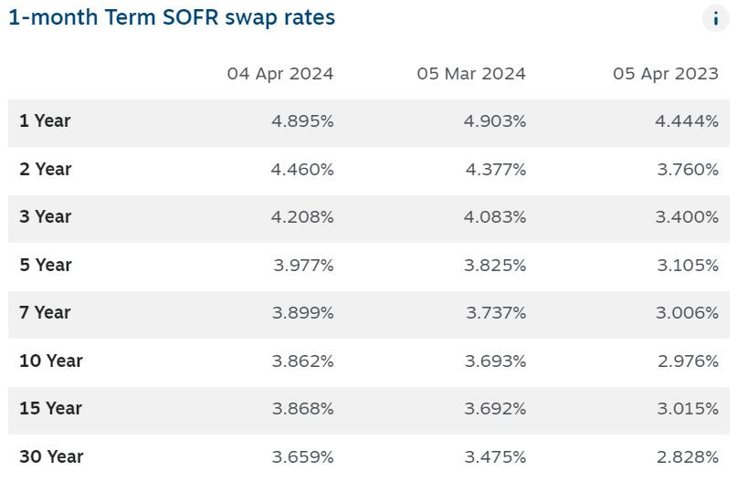Select the 4.377% rate cell
The image size is (737, 492).
(x=495, y=169)
